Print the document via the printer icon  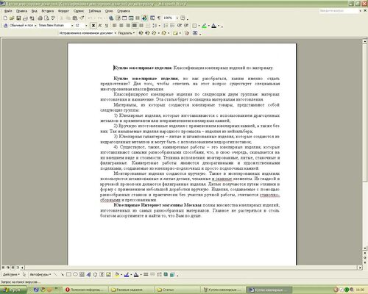pos(40,18)
